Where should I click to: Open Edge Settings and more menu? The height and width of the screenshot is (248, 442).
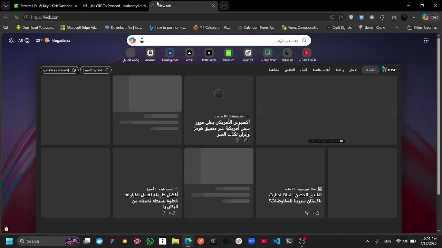[x=415, y=17]
